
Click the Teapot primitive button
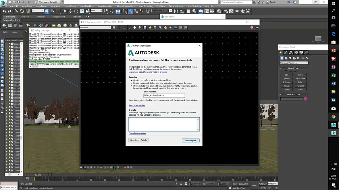[286, 90]
